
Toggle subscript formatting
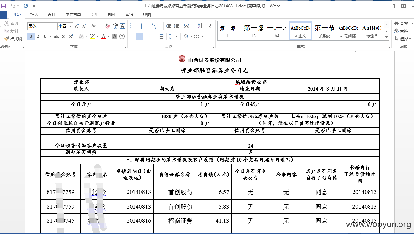tap(64, 36)
